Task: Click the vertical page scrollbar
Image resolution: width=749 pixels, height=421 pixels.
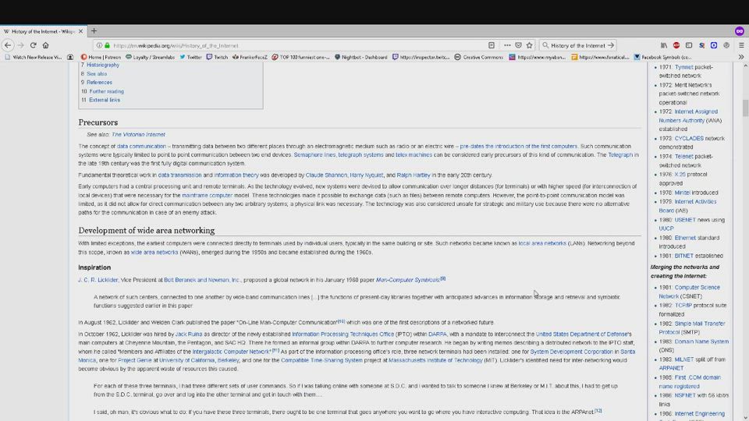Action: tap(744, 108)
